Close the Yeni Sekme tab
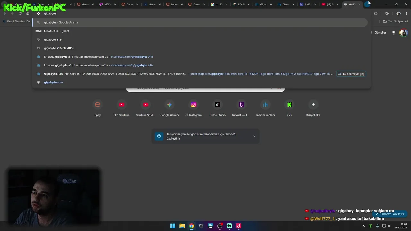 [359, 4]
